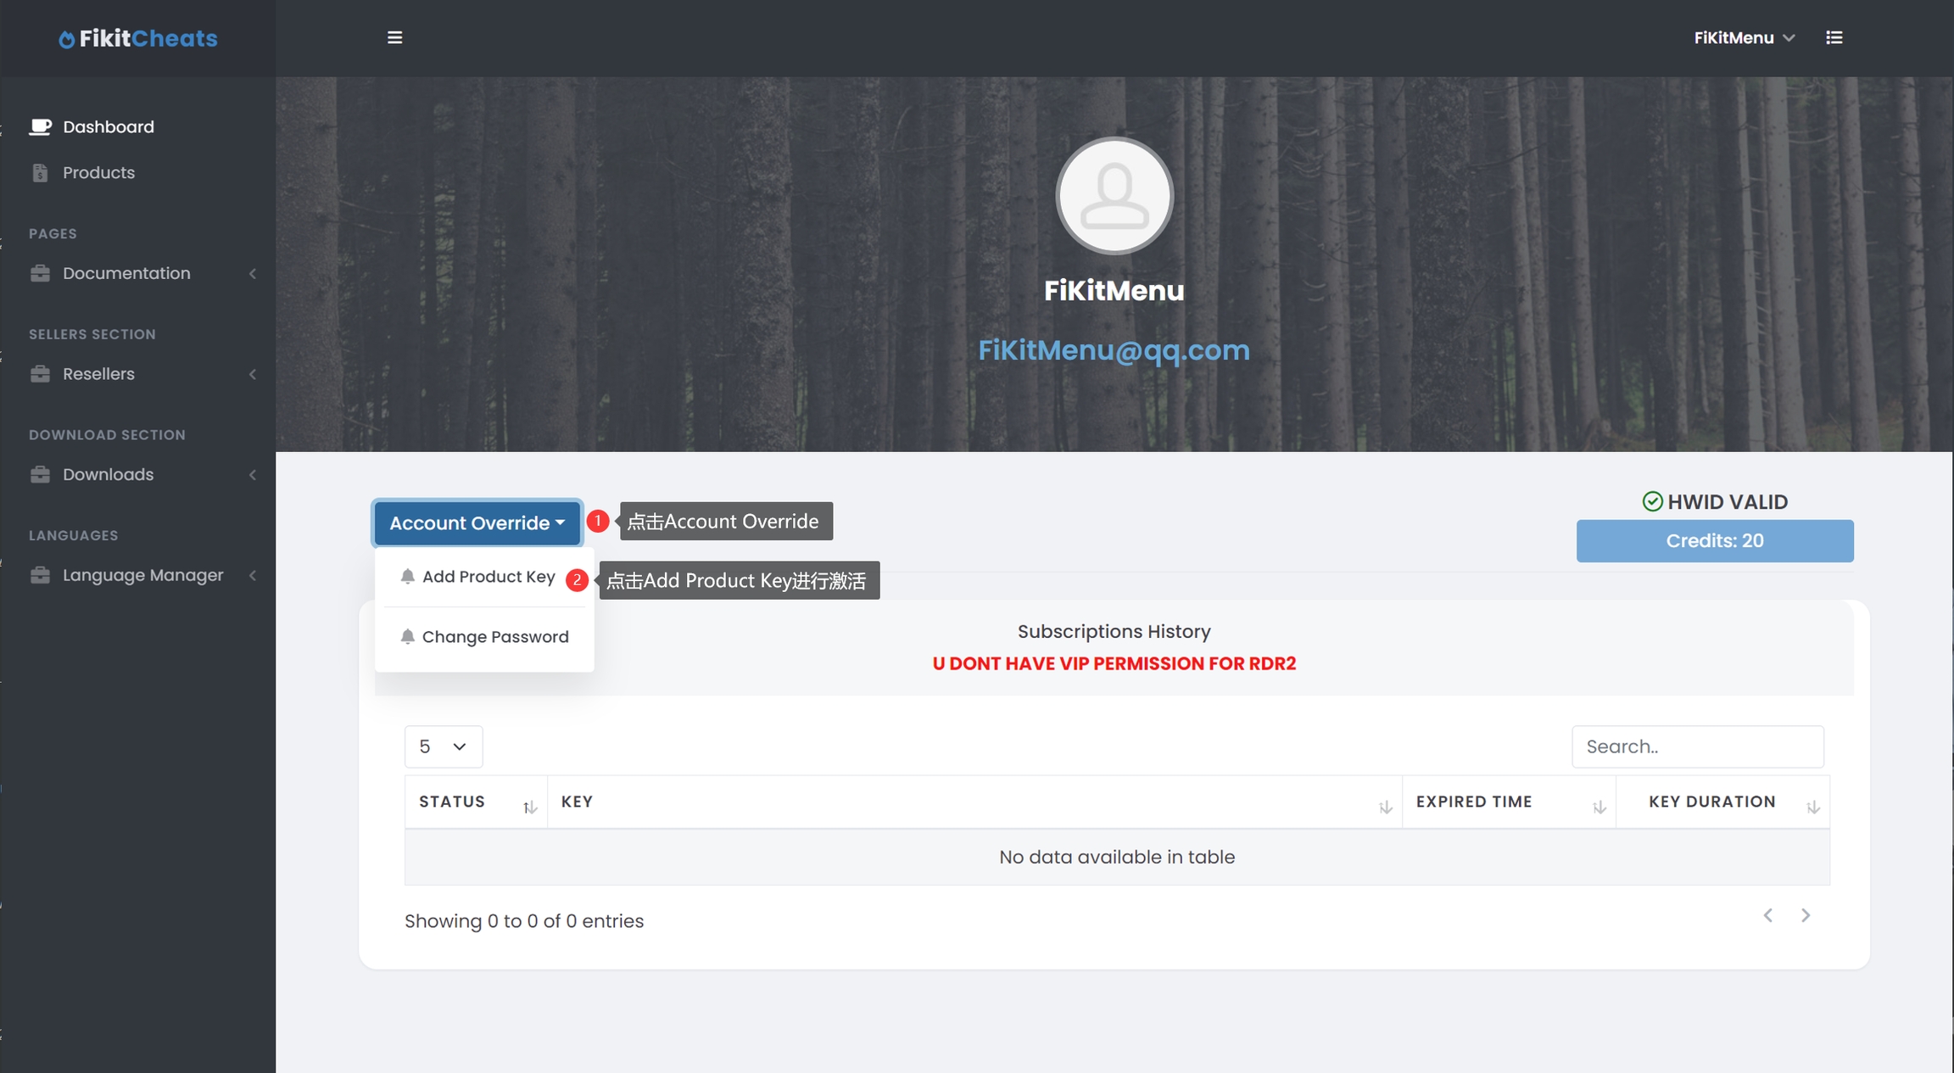Click the FiKitMenu@qq.com email link

[x=1114, y=350]
